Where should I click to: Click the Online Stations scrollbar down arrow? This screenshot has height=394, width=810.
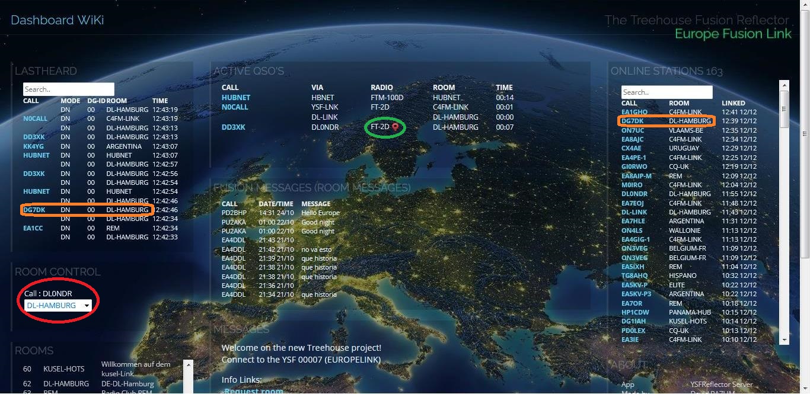[x=784, y=339]
